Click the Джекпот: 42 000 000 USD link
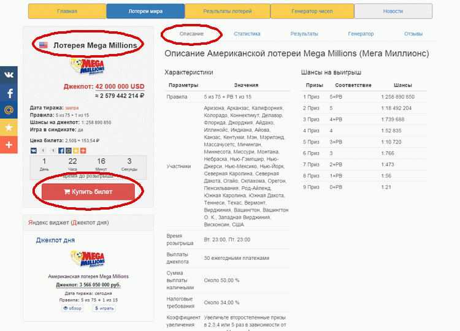The image size is (460, 331). tap(104, 86)
